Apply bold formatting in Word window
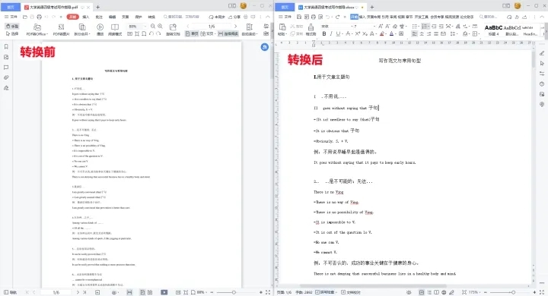 324,34
